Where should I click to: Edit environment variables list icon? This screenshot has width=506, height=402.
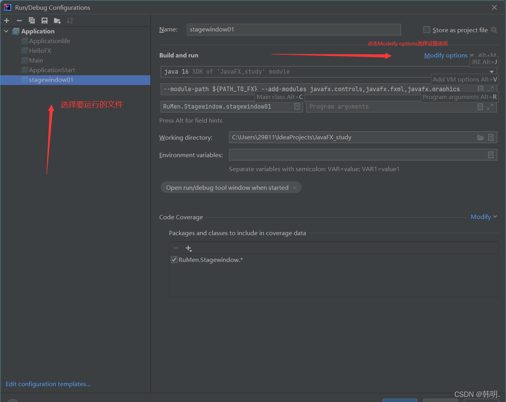click(491, 155)
